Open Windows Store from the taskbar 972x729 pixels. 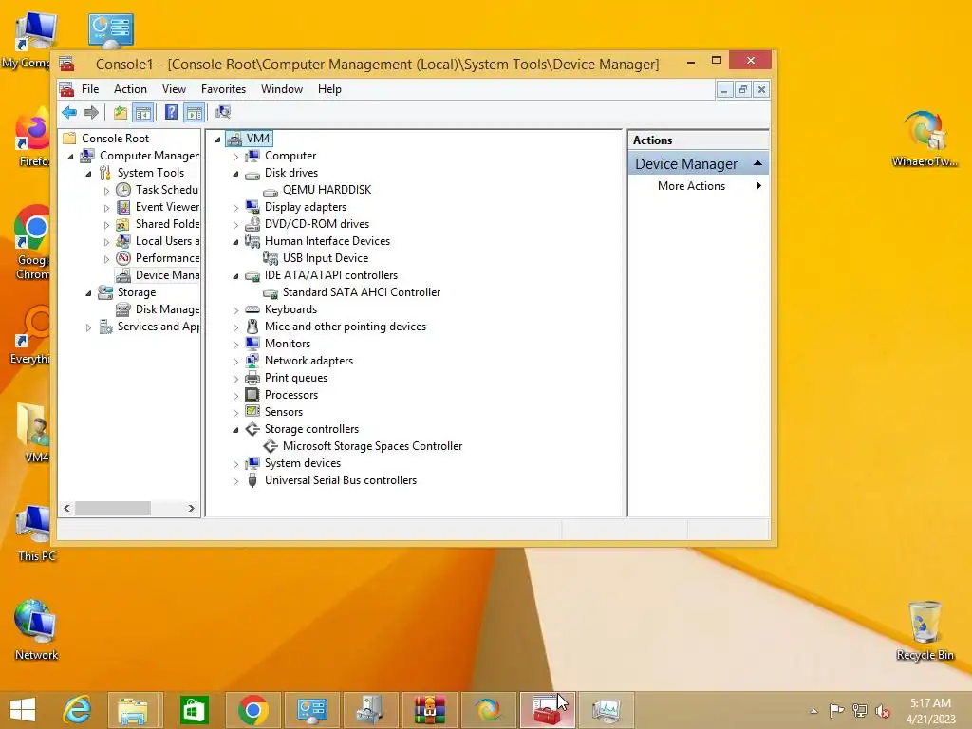pos(194,710)
